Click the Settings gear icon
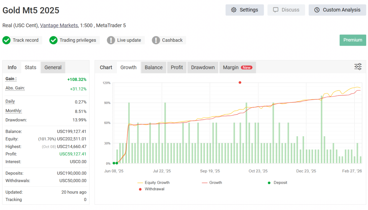 234,10
